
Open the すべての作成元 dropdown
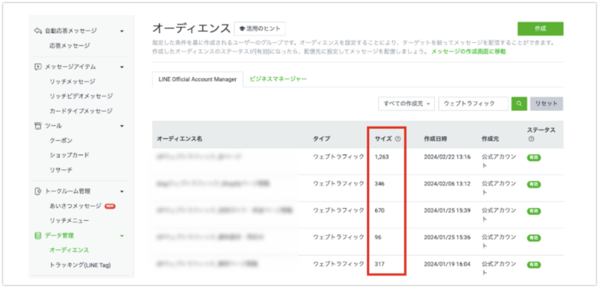407,103
